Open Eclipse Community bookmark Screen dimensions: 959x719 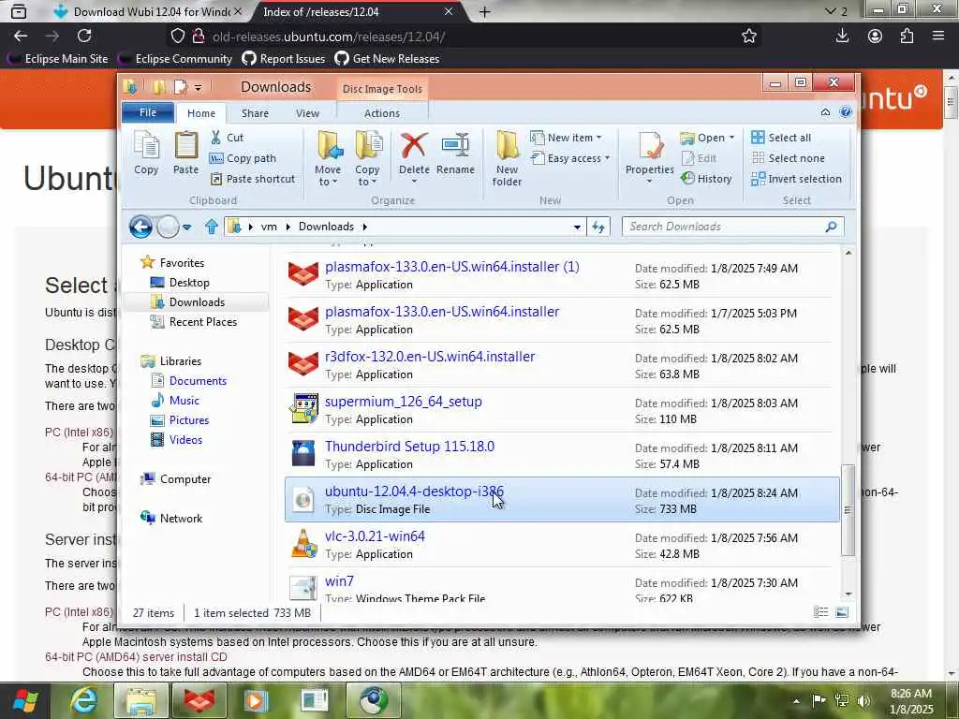point(176,59)
